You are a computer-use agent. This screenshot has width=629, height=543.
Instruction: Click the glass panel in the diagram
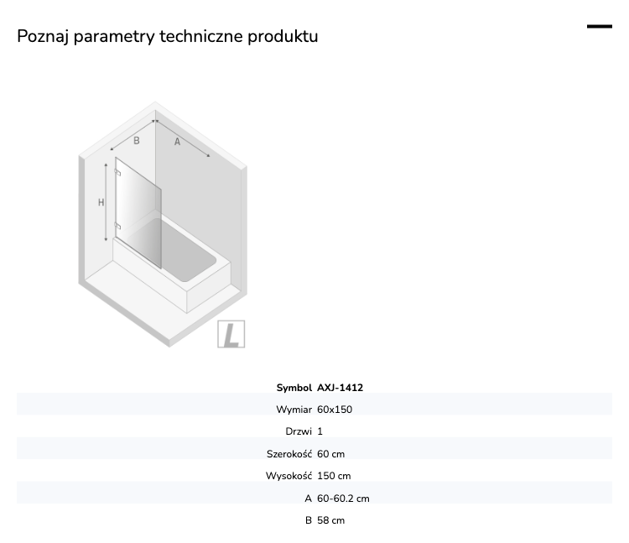138,212
